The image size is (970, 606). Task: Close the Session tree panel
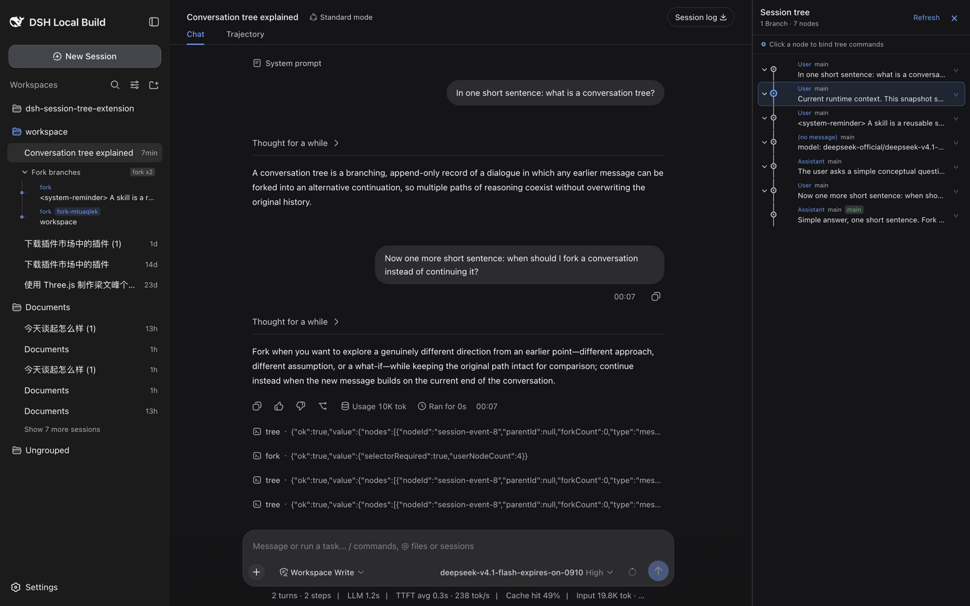(954, 18)
